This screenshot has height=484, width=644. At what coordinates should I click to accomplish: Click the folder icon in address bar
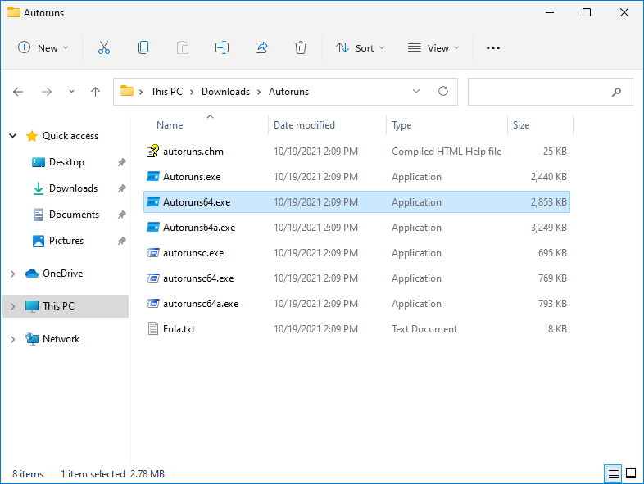pyautogui.click(x=127, y=91)
